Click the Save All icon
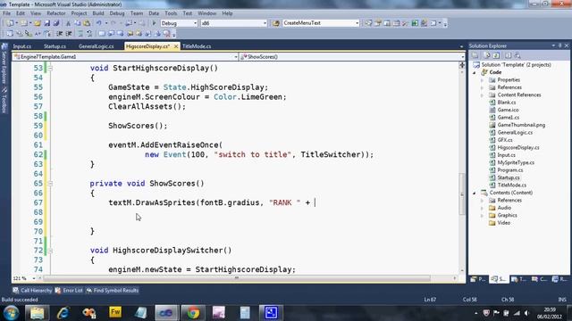The width and height of the screenshot is (572, 321). click(x=56, y=23)
